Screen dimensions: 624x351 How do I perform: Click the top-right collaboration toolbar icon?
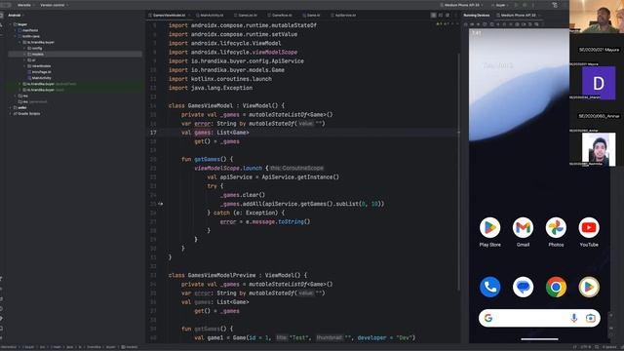pyautogui.click(x=556, y=5)
